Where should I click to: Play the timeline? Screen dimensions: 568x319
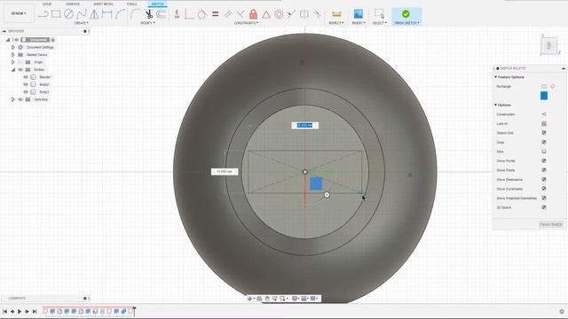(20, 311)
